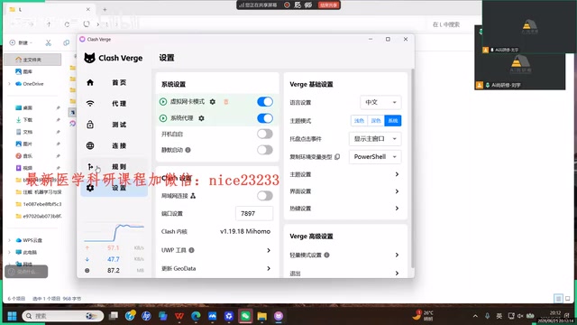Select the Explorer tab titled L
The width and height of the screenshot is (577, 325).
tap(50, 10)
